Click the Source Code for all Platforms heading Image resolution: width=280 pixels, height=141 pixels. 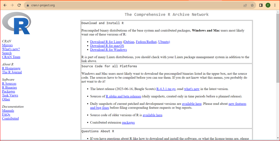pyautogui.click(x=109, y=66)
